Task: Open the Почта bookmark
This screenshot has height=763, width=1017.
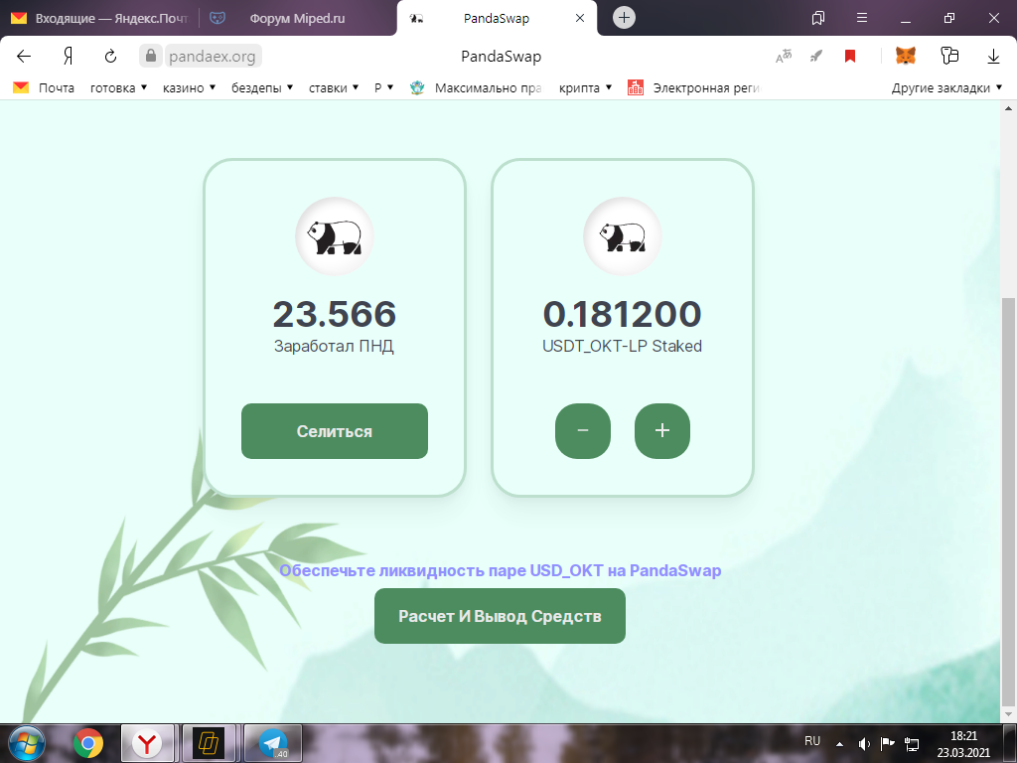Action: coord(44,87)
